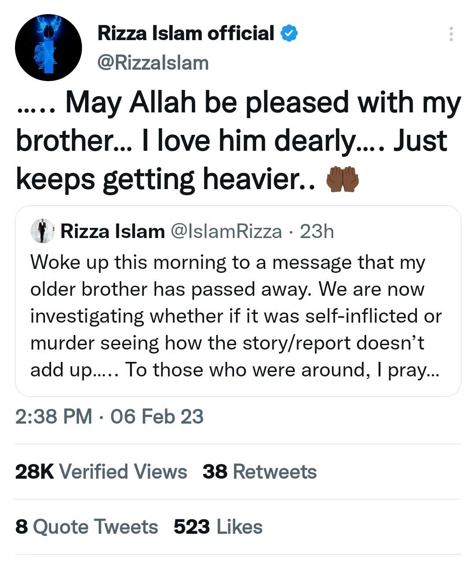
Task: Click the 23h timestamp on quoted tweet
Action: 317,231
